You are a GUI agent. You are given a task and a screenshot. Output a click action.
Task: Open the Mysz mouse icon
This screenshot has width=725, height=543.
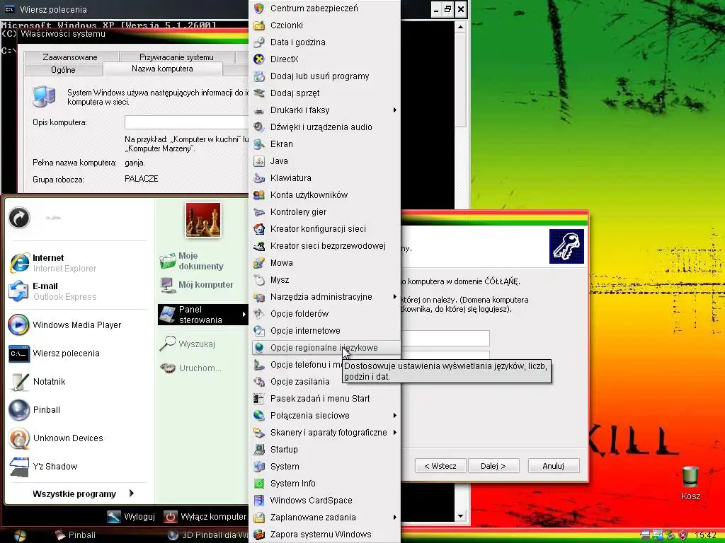point(259,280)
